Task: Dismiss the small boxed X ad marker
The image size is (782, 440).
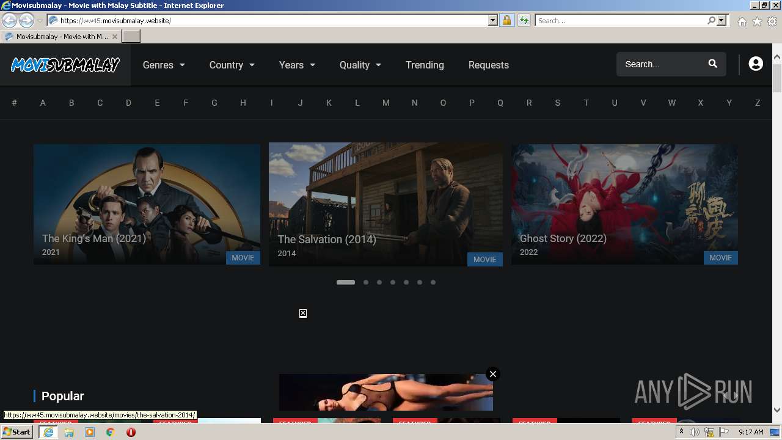Action: (303, 313)
